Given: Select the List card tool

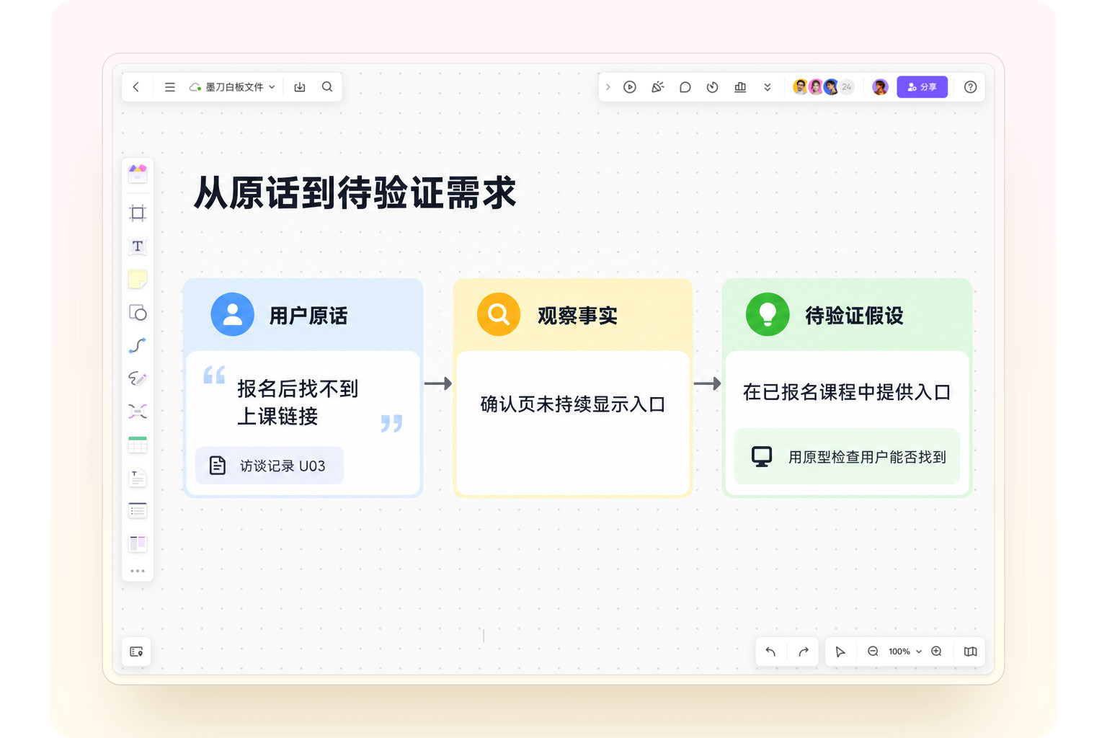Looking at the screenshot, I should [138, 510].
